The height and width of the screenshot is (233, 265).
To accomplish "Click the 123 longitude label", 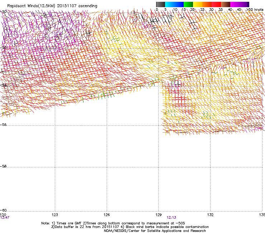I will click(55, 215).
